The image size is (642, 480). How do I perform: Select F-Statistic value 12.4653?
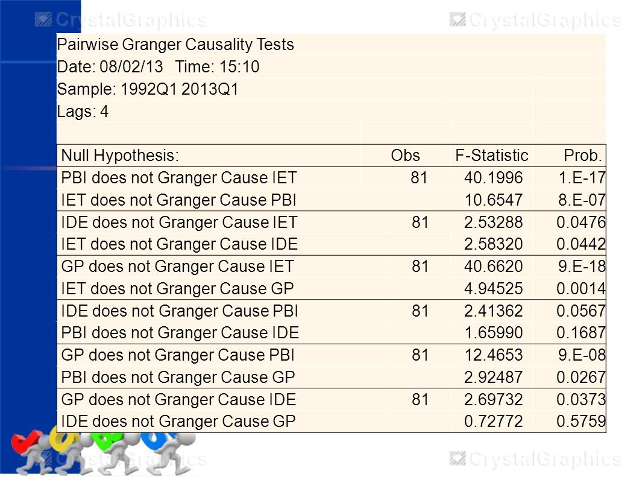tap(493, 355)
